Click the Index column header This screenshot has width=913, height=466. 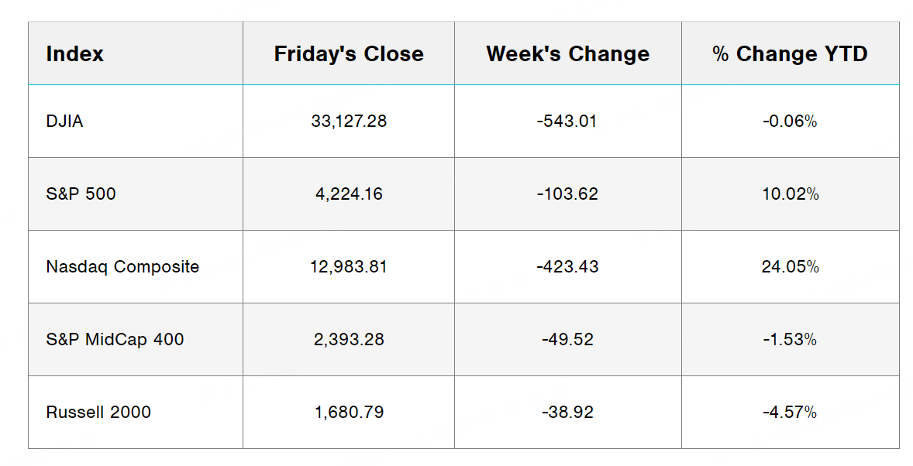(x=75, y=54)
